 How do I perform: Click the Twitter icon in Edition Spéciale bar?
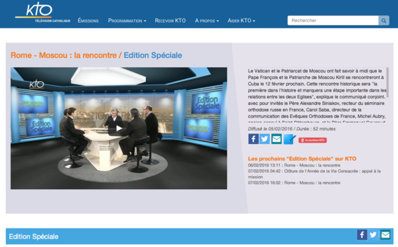(x=373, y=234)
